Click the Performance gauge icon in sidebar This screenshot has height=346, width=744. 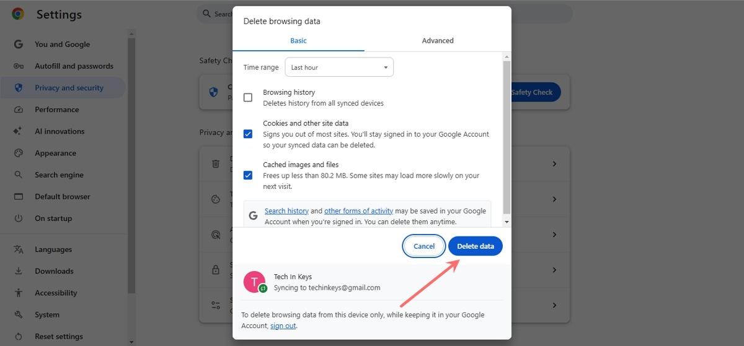tap(19, 110)
